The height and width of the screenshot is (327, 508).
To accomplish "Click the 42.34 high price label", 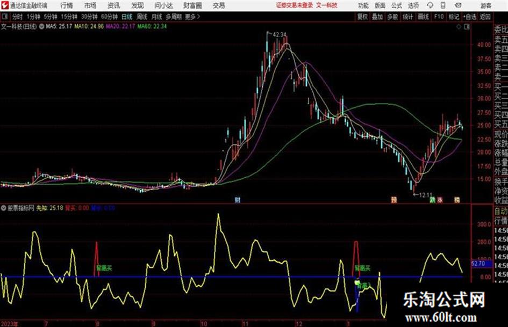I will [x=280, y=34].
